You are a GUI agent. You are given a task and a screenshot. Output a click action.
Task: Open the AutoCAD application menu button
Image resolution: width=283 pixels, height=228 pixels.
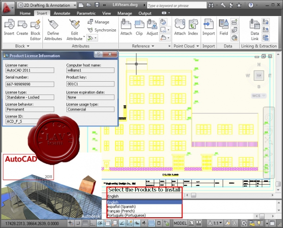(8, 8)
